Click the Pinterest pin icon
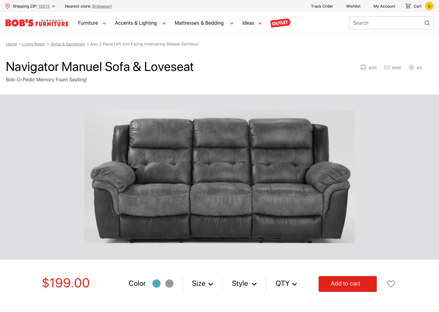Viewport: 439px width, 312px height. [411, 67]
